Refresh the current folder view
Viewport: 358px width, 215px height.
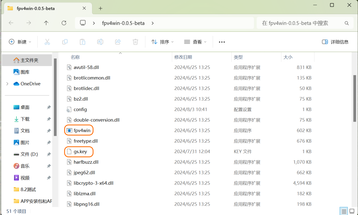[x=64, y=23]
